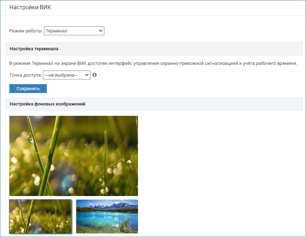The height and width of the screenshot is (237, 306).
Task: Click the large background preview image
Action: point(73,156)
